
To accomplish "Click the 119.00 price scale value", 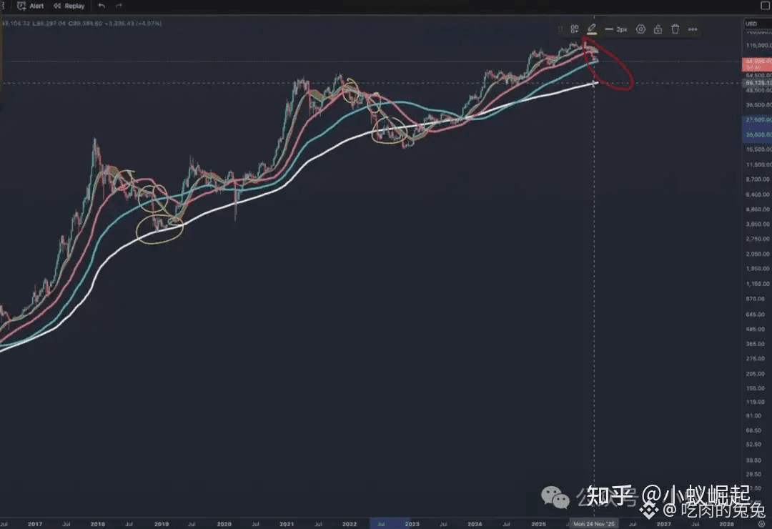I will pos(756,402).
